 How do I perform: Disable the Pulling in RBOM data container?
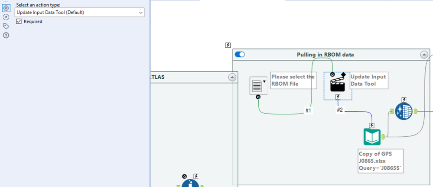240,55
